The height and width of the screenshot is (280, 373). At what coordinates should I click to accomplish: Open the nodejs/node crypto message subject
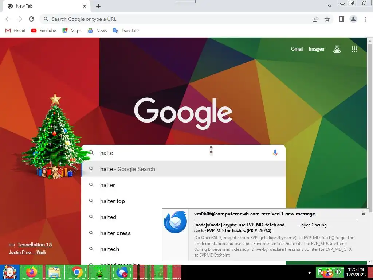[239, 227]
